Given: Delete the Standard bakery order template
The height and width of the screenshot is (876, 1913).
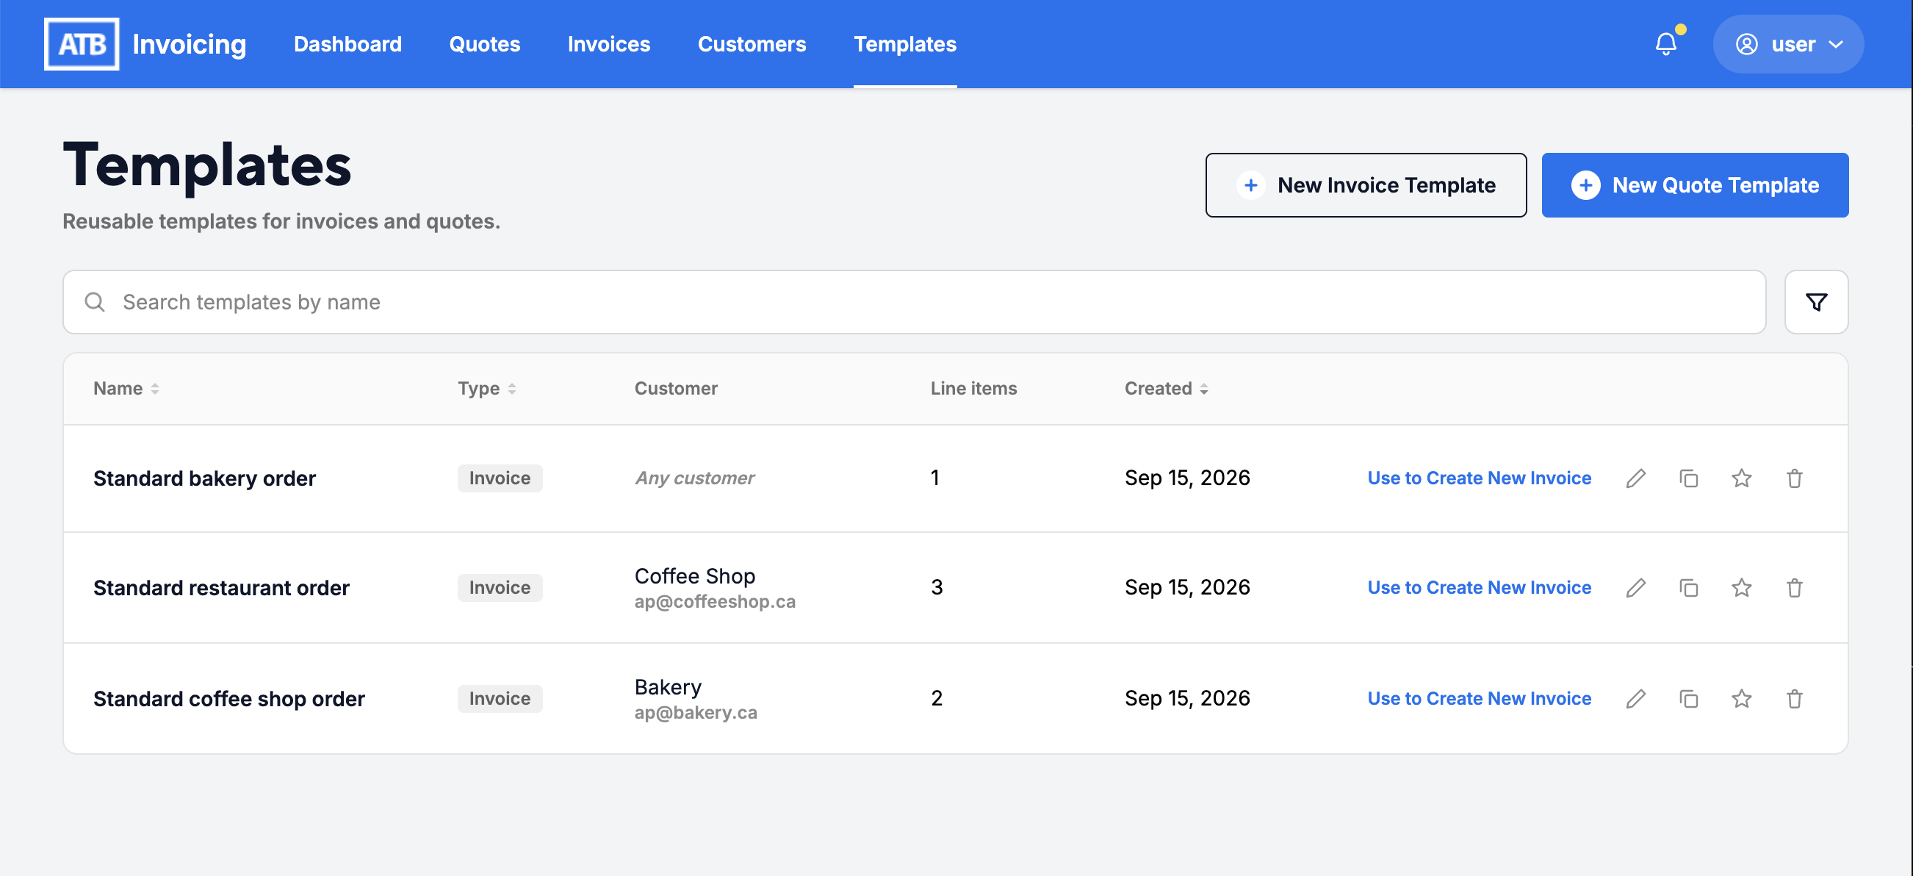Looking at the screenshot, I should (1794, 478).
